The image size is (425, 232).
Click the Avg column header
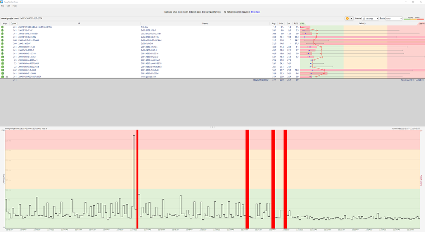[273, 23]
